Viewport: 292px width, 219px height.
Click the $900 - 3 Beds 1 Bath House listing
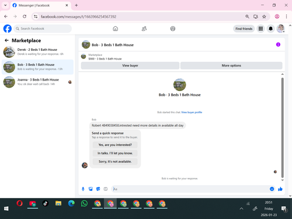click(x=105, y=58)
